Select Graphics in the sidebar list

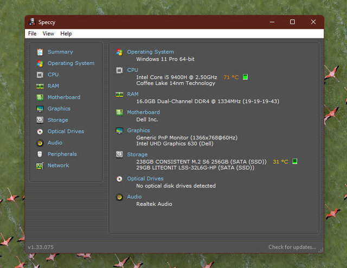59,109
